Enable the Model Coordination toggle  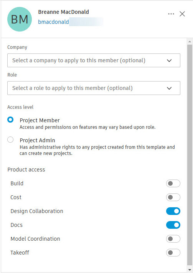click(x=173, y=239)
